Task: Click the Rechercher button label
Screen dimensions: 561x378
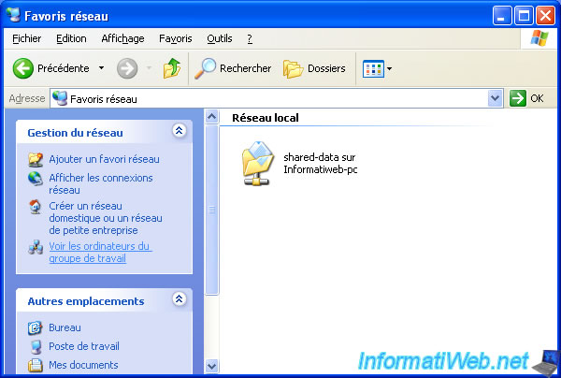Action: point(245,68)
